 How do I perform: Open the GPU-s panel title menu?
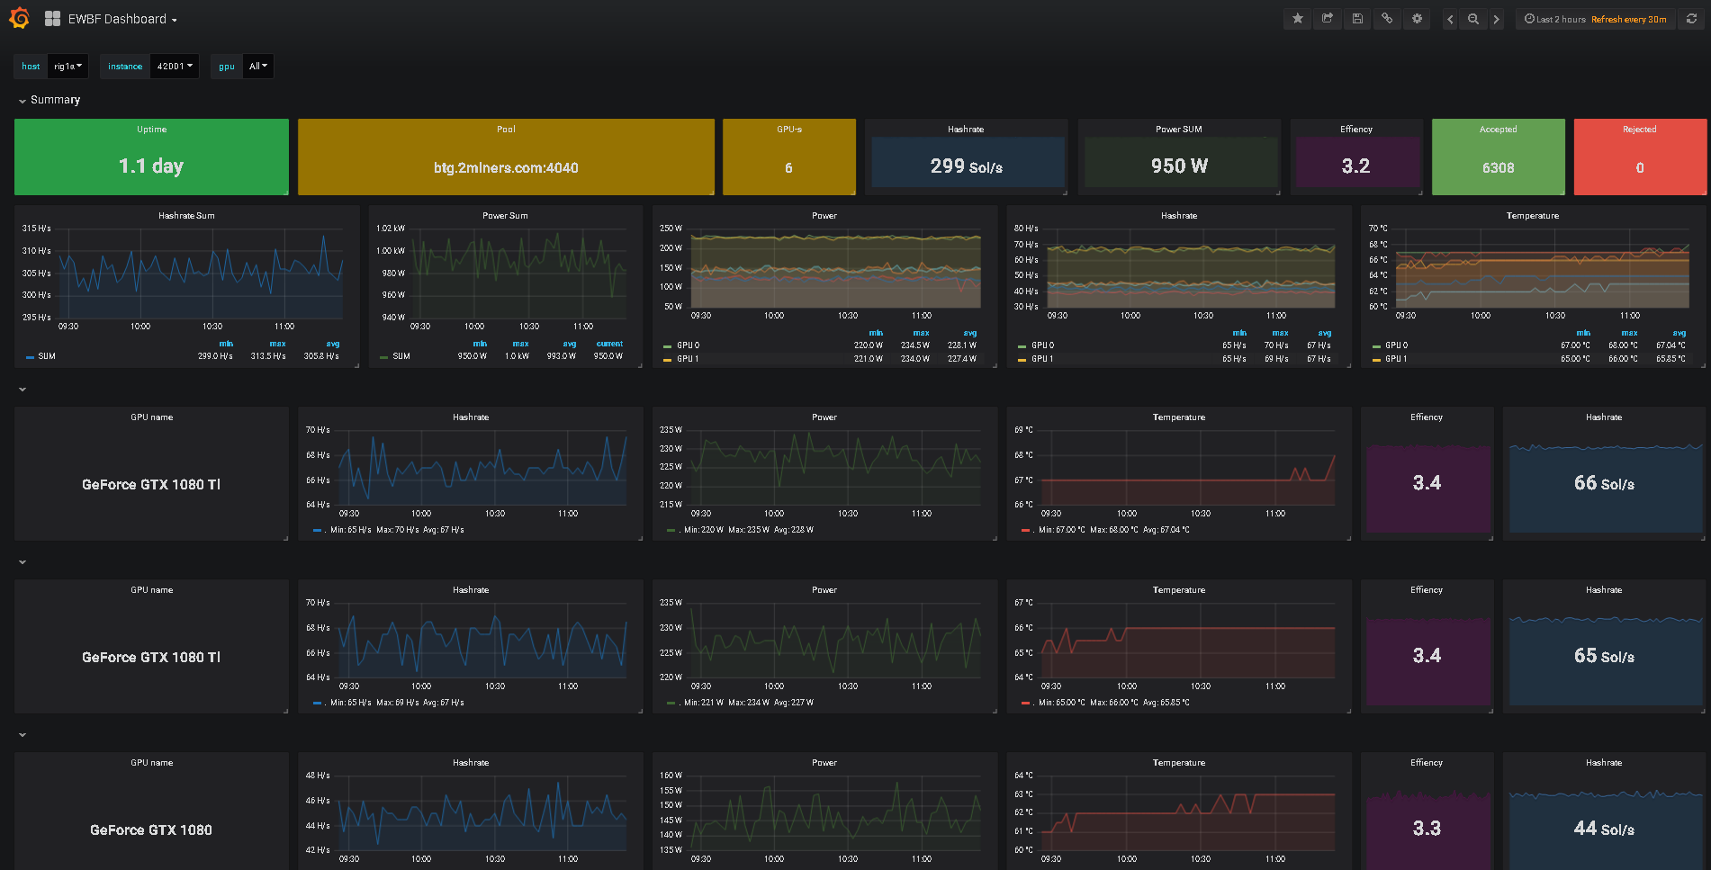point(789,130)
